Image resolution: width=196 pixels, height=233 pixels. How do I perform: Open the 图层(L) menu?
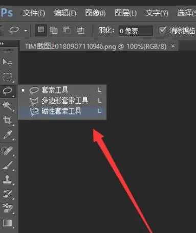point(125,13)
